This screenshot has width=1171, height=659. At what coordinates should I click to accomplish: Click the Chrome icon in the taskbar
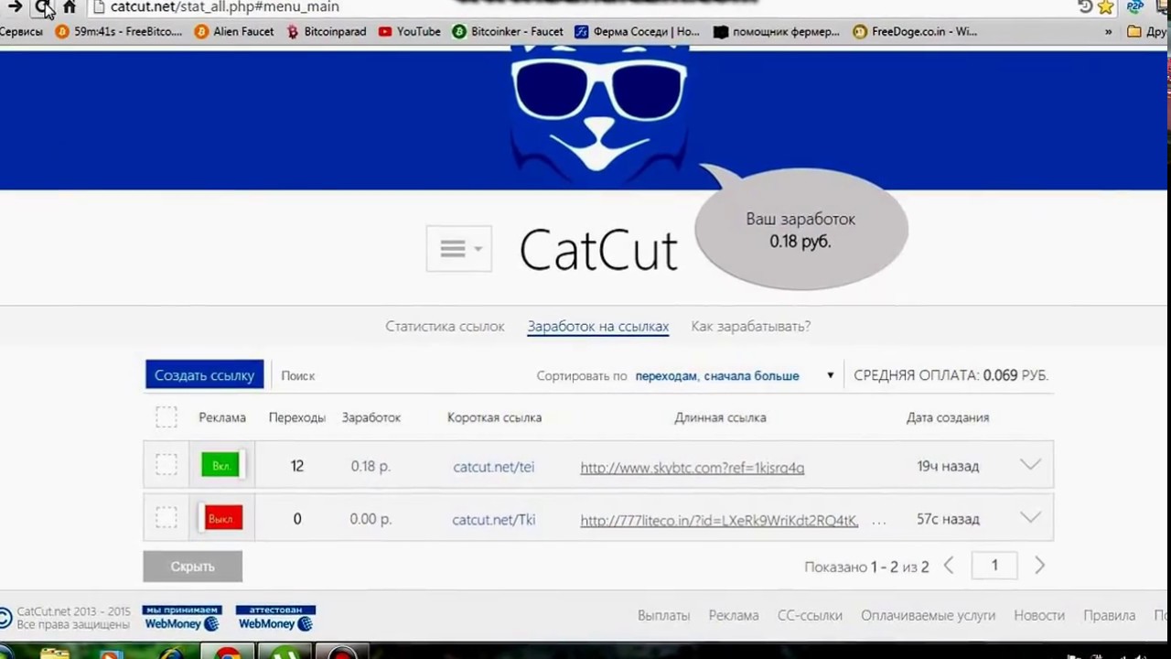pos(228,653)
